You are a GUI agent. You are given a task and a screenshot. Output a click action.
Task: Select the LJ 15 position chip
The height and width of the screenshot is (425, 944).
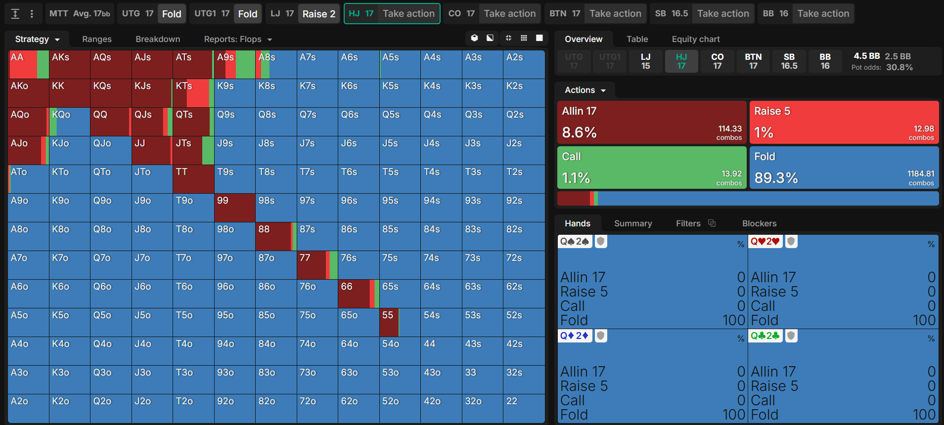tap(645, 61)
